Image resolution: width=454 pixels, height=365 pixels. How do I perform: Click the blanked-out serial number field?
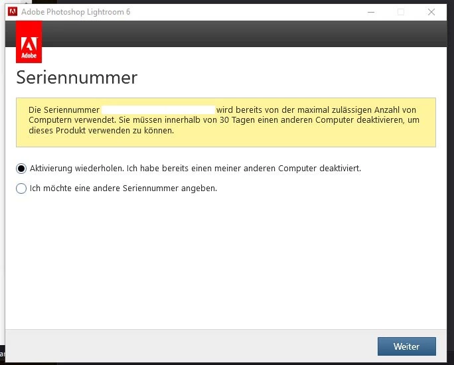(159, 110)
